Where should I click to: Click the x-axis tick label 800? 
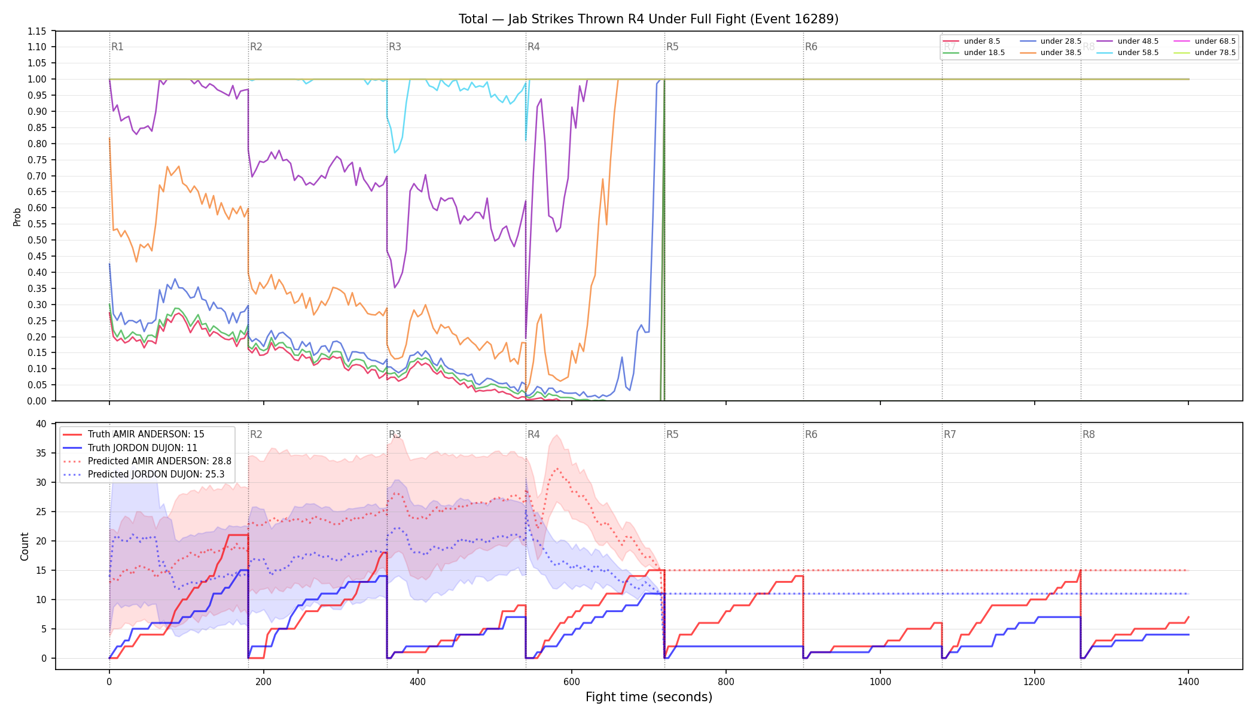click(726, 682)
